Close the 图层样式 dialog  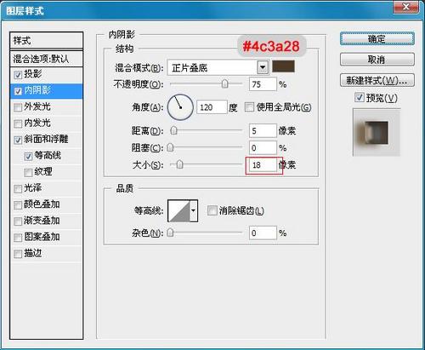pos(405,7)
